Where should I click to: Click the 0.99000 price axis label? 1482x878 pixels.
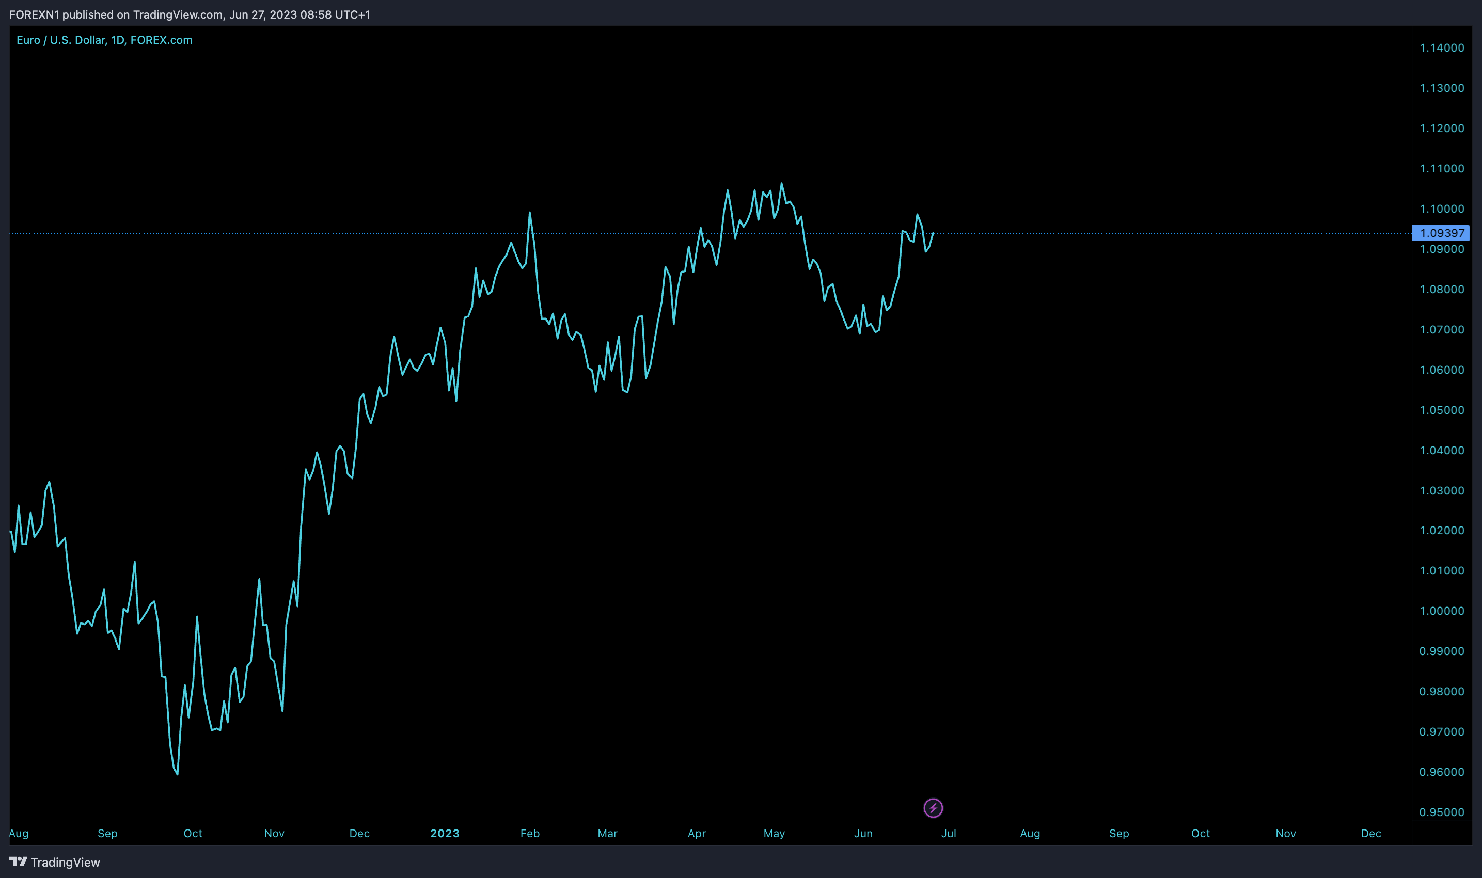[1442, 651]
